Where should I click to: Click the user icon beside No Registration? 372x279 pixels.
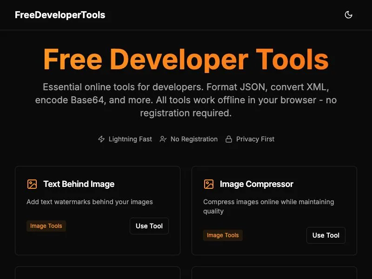(x=163, y=139)
